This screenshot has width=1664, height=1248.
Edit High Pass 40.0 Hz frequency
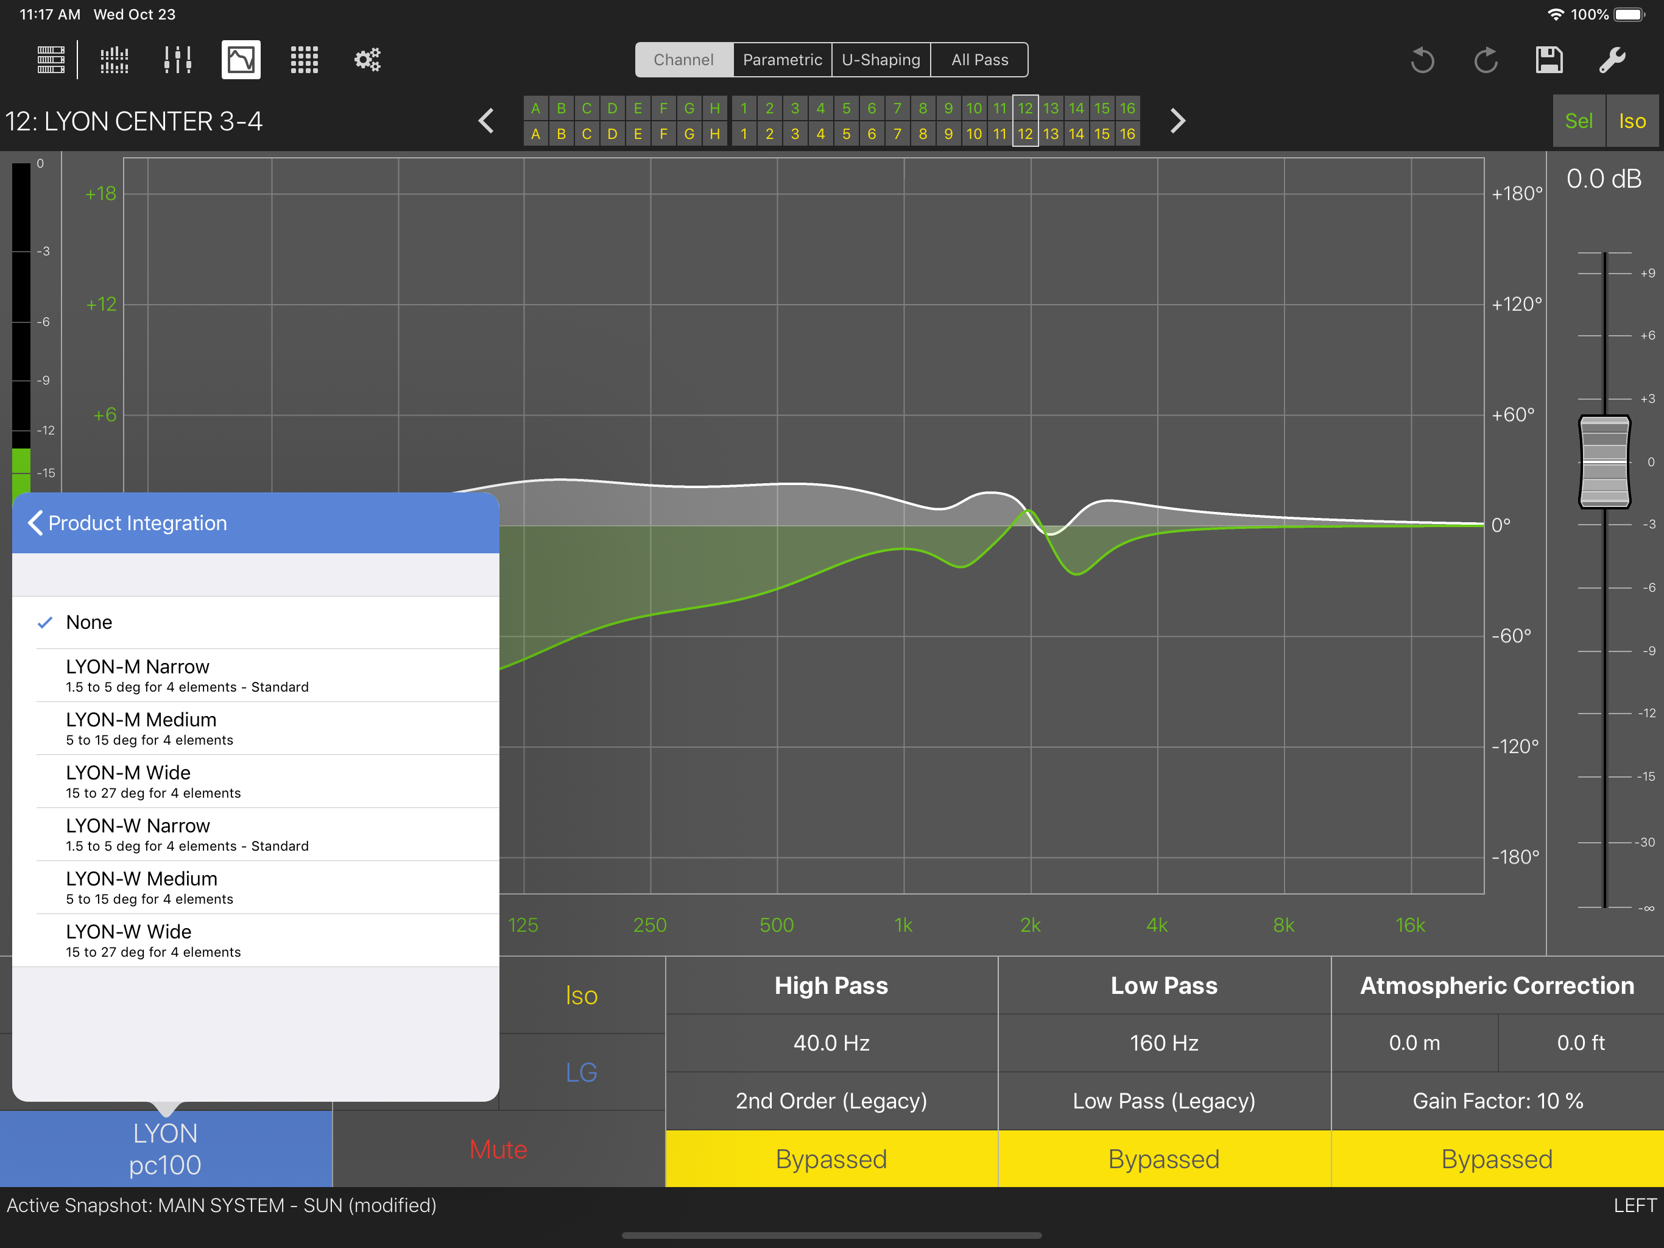pos(831,1043)
